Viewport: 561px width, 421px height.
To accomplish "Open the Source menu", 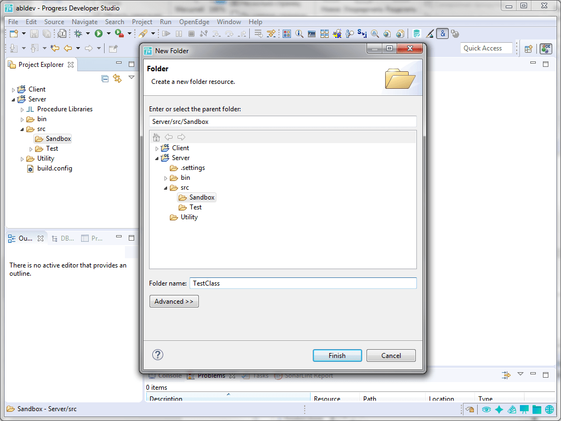I will coord(54,22).
